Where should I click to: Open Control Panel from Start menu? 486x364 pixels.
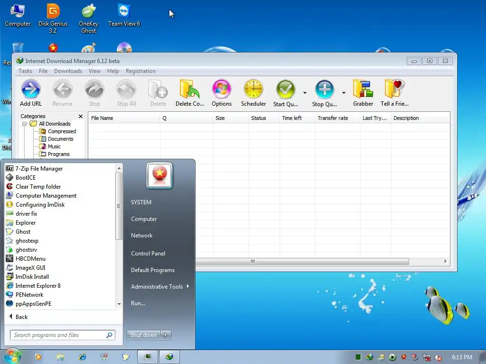click(148, 254)
